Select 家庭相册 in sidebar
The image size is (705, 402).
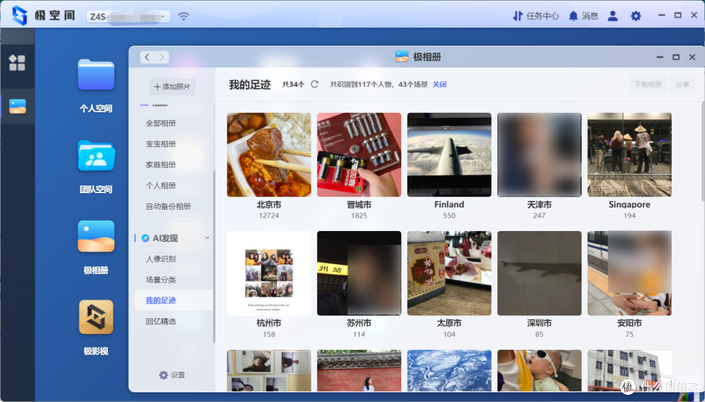tap(161, 164)
